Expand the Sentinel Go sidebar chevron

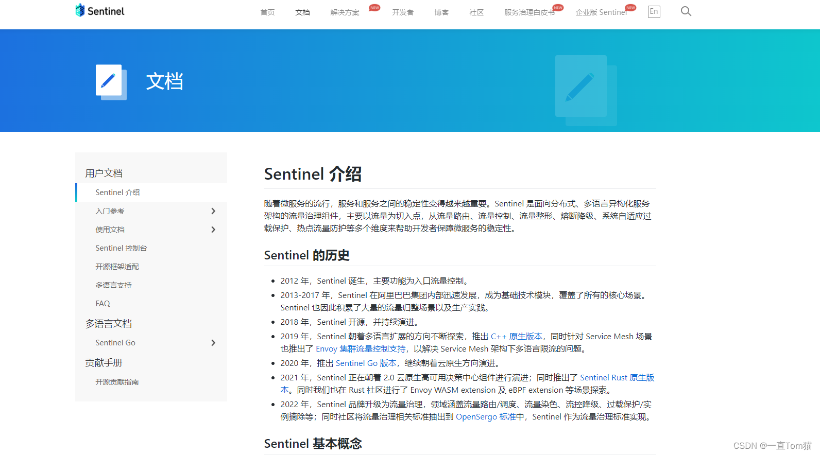click(x=213, y=343)
